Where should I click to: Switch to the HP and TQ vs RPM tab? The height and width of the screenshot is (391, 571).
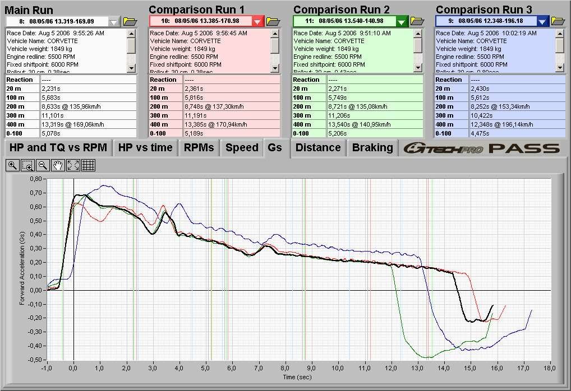pyautogui.click(x=58, y=148)
